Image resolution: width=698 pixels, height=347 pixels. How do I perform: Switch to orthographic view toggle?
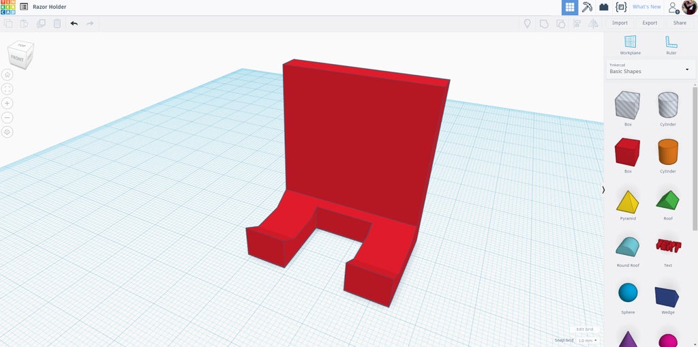coord(7,132)
